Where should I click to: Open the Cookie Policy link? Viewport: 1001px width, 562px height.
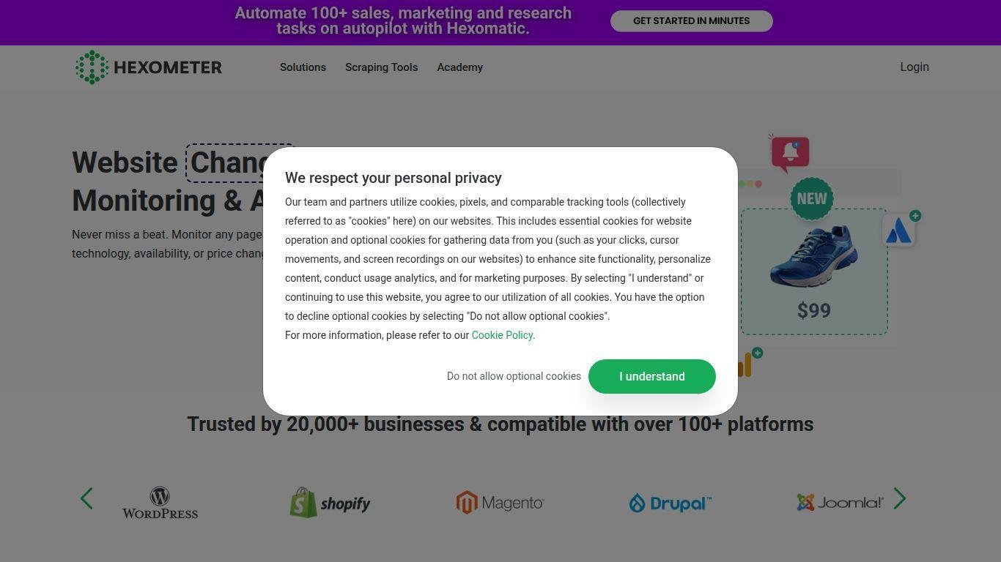coord(502,335)
